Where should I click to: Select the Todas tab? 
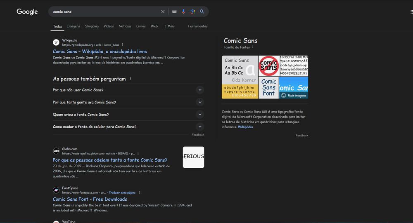click(57, 26)
